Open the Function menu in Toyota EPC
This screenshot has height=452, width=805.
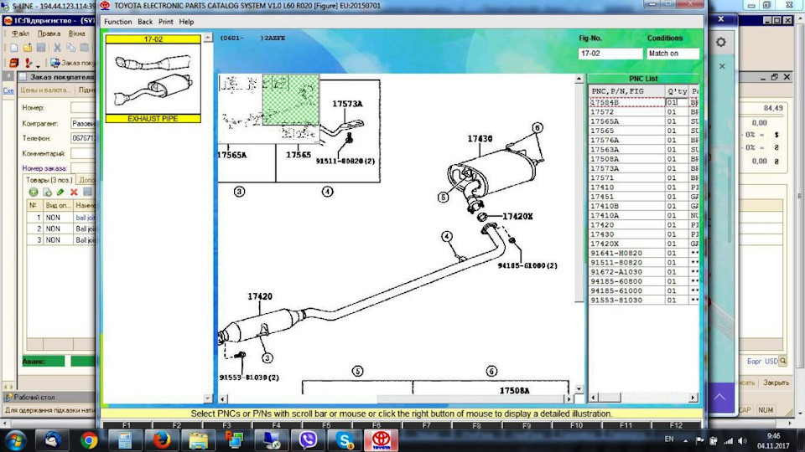pyautogui.click(x=117, y=22)
